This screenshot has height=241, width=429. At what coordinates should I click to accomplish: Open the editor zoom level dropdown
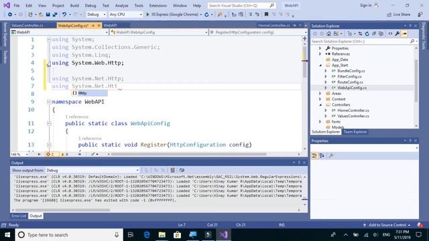point(19,155)
